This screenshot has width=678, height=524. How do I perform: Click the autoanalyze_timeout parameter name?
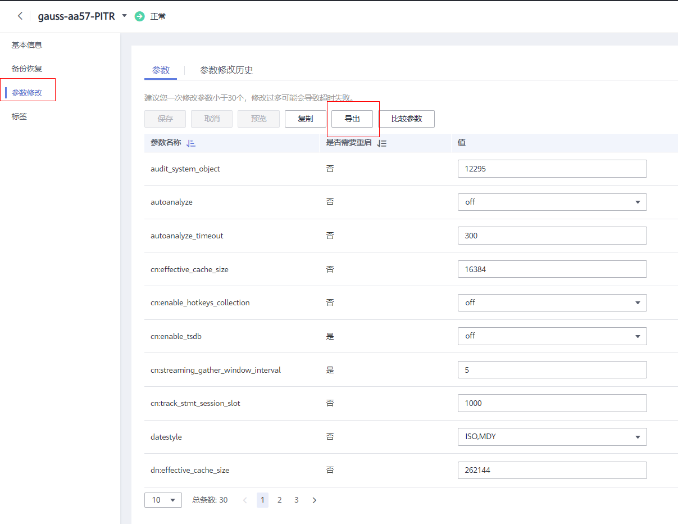point(187,236)
